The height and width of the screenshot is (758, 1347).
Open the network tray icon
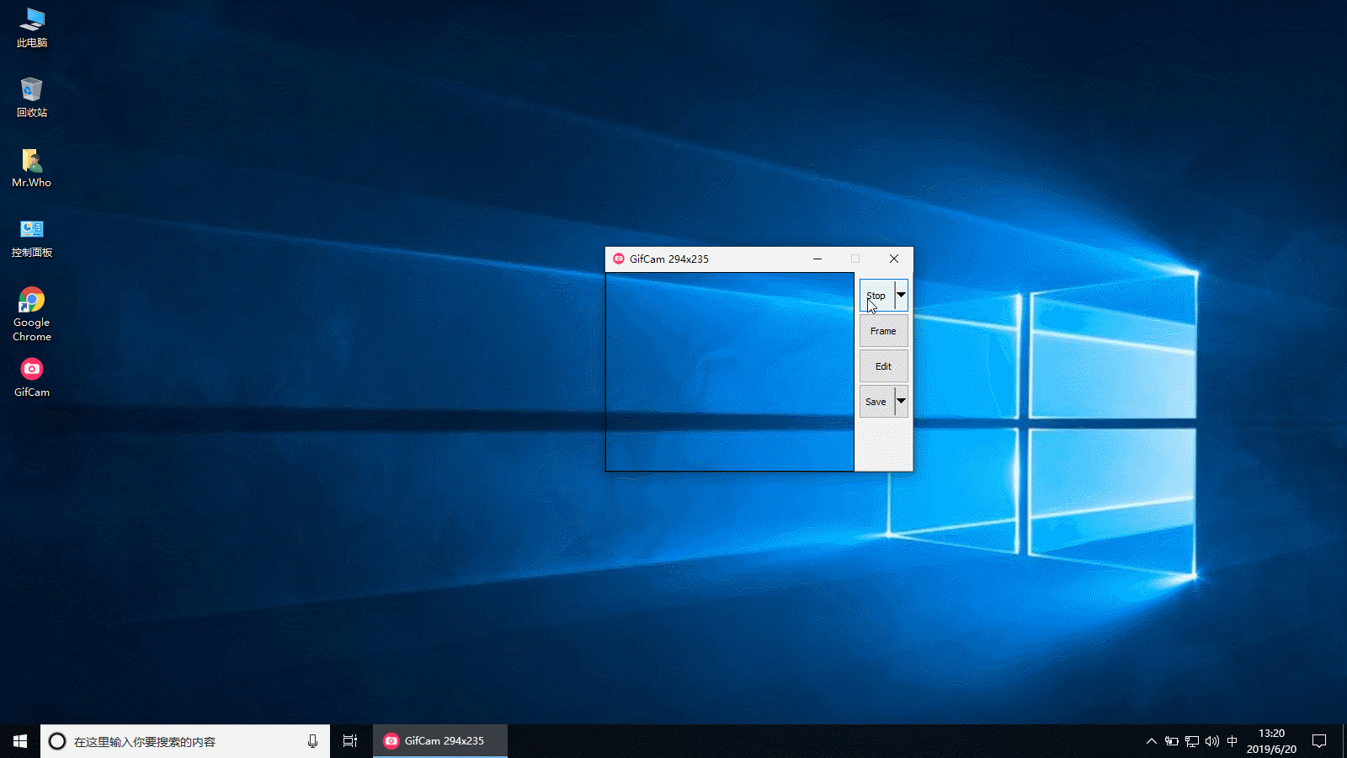point(1192,741)
